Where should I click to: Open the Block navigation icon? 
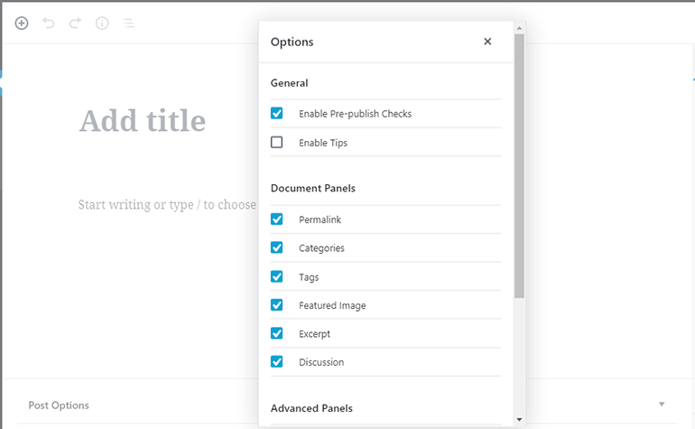coord(129,23)
